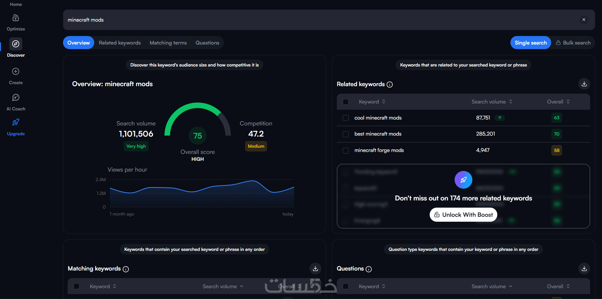Click the Unlock With Boost button

click(463, 215)
